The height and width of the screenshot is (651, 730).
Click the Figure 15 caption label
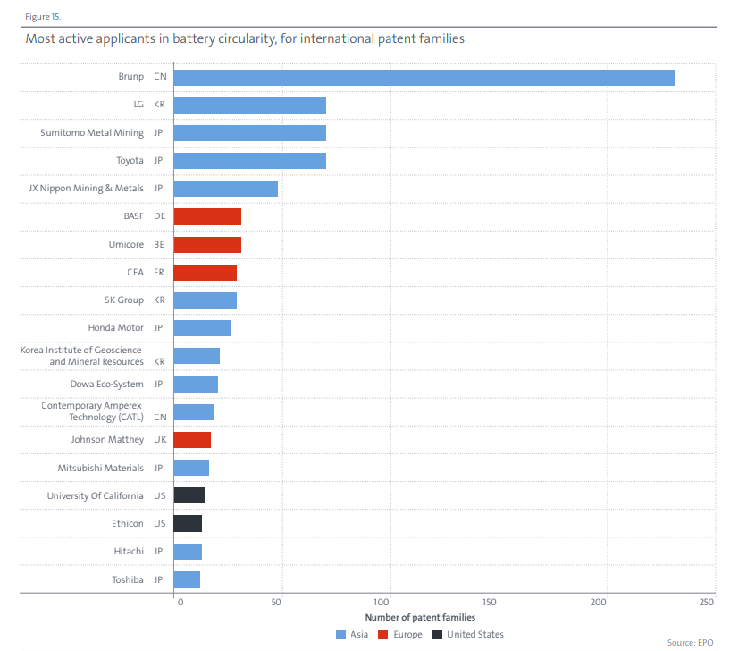(x=43, y=17)
